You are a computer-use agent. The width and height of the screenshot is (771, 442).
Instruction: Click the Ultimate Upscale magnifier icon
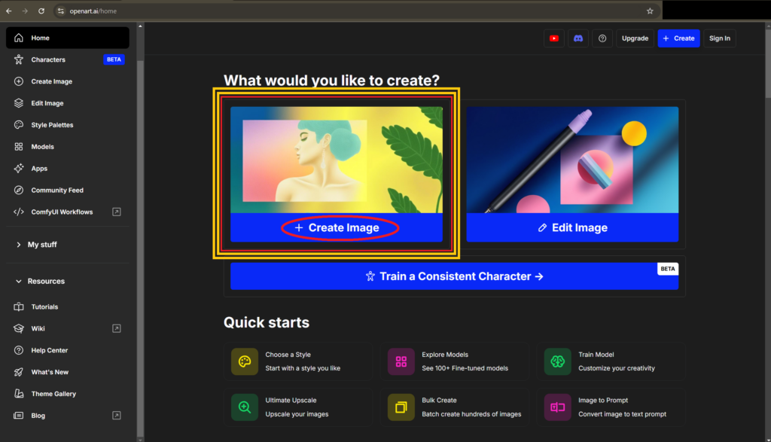[245, 407]
